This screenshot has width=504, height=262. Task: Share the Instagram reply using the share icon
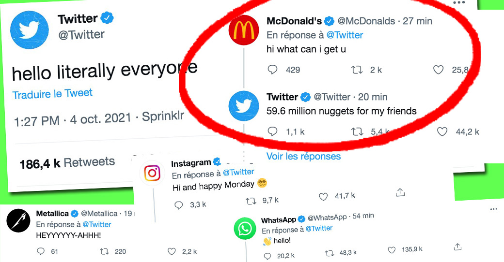click(400, 192)
